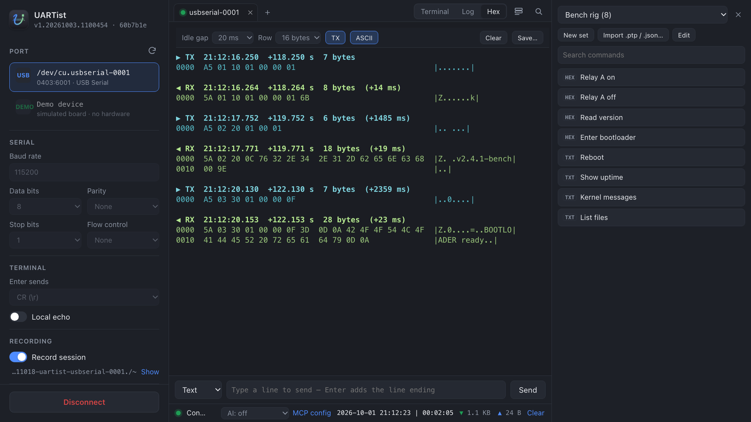The image size is (751, 422).
Task: Run the Read version command
Action: click(651, 118)
